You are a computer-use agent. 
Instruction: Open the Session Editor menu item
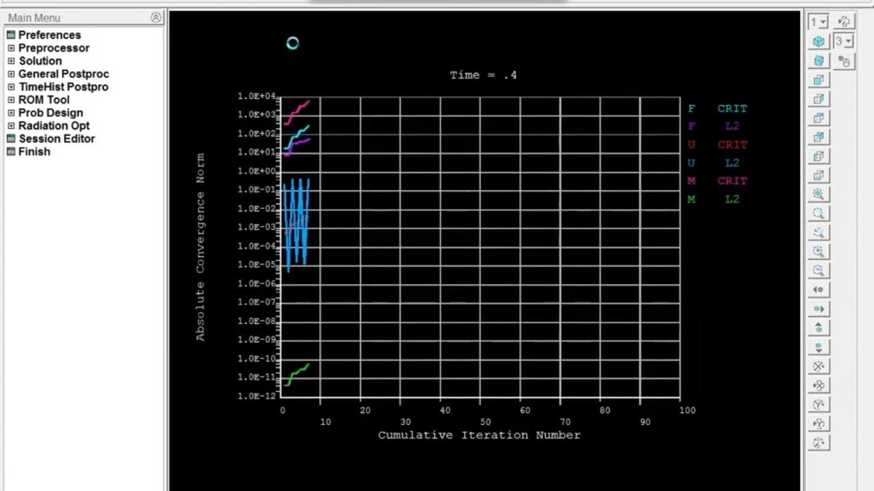pos(57,138)
